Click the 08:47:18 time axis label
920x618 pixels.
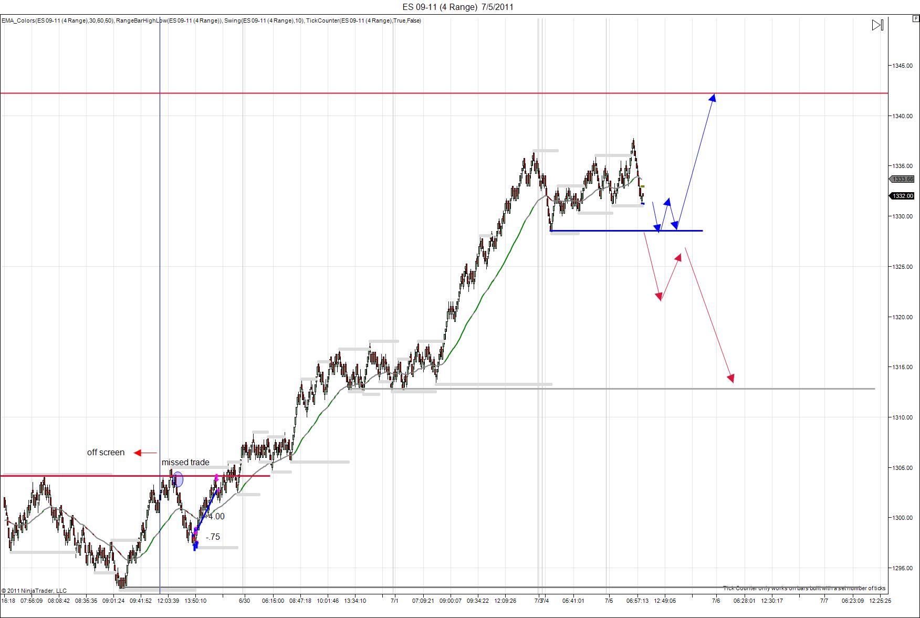[x=300, y=601]
